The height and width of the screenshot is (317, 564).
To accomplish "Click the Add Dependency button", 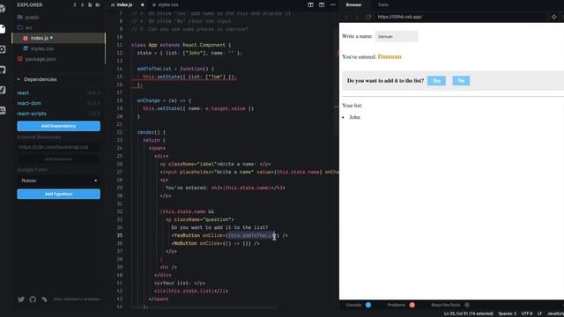I will [x=59, y=126].
